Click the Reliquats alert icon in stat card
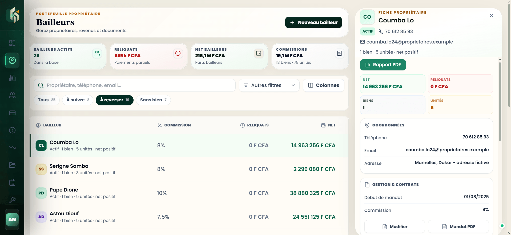Viewport: 511px width, 235px height. (x=178, y=53)
